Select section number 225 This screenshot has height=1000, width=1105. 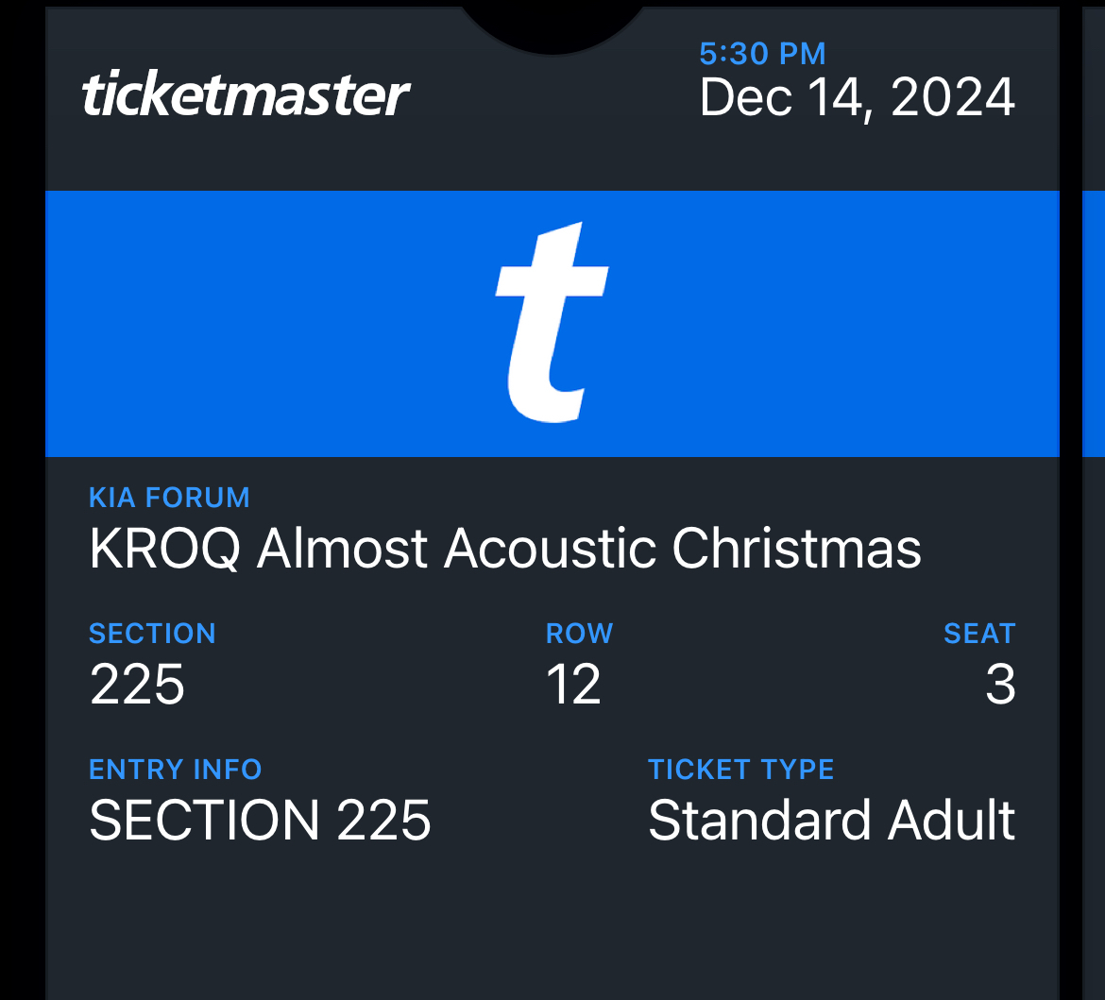(x=137, y=684)
